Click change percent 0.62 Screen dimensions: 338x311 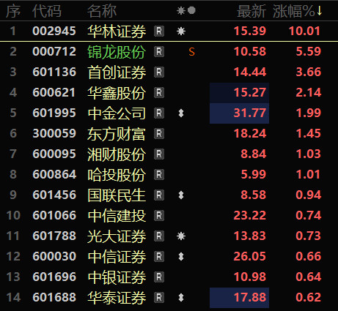[309, 298]
